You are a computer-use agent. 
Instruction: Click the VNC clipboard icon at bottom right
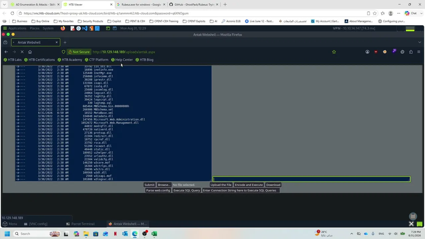point(413,216)
